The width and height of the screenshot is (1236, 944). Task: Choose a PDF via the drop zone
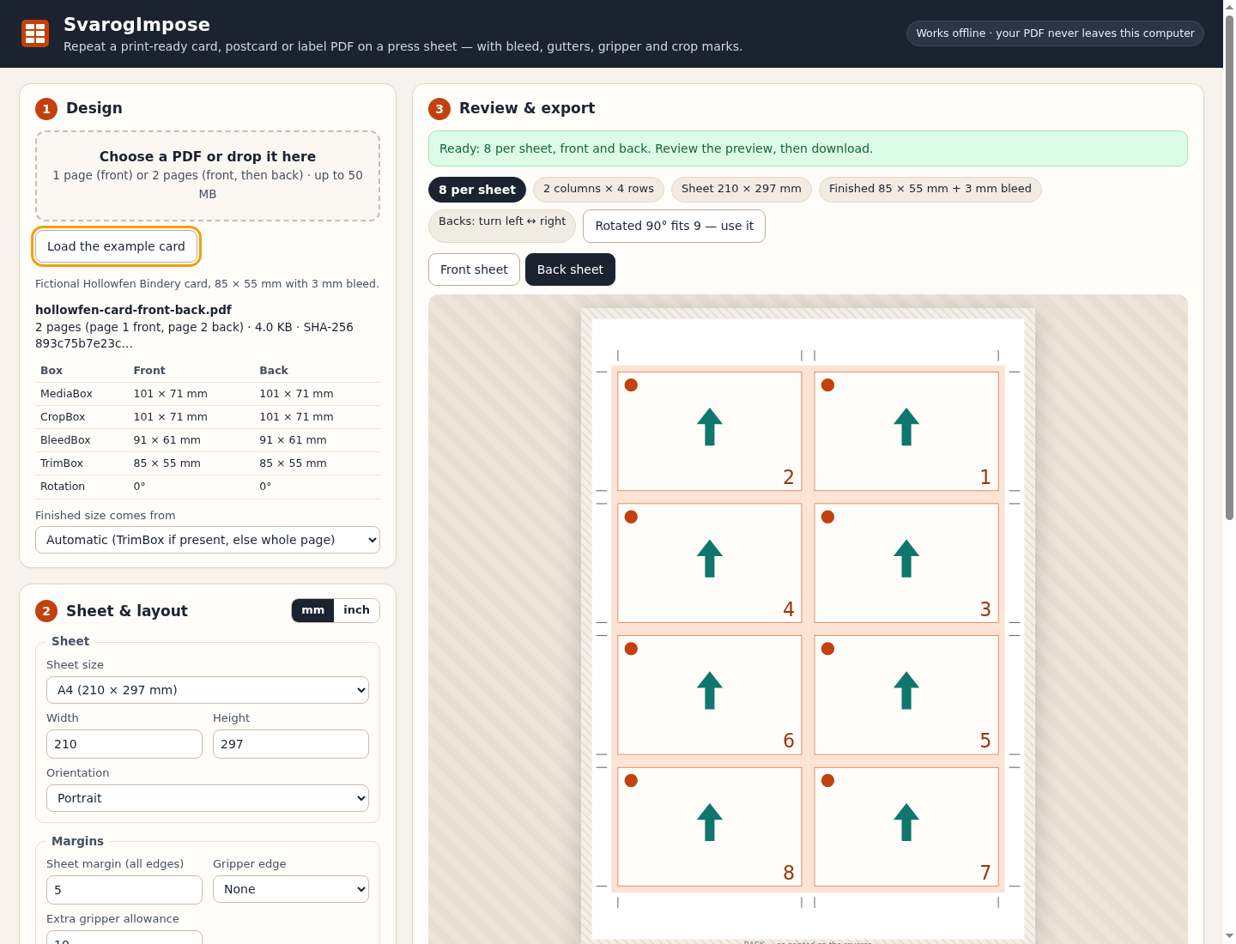(x=208, y=176)
